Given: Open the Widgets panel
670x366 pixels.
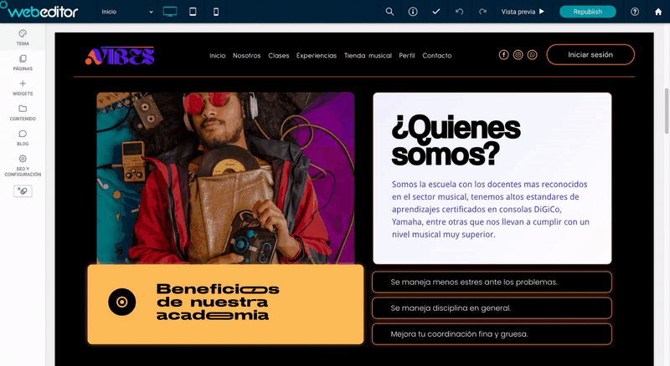Looking at the screenshot, I should point(23,88).
